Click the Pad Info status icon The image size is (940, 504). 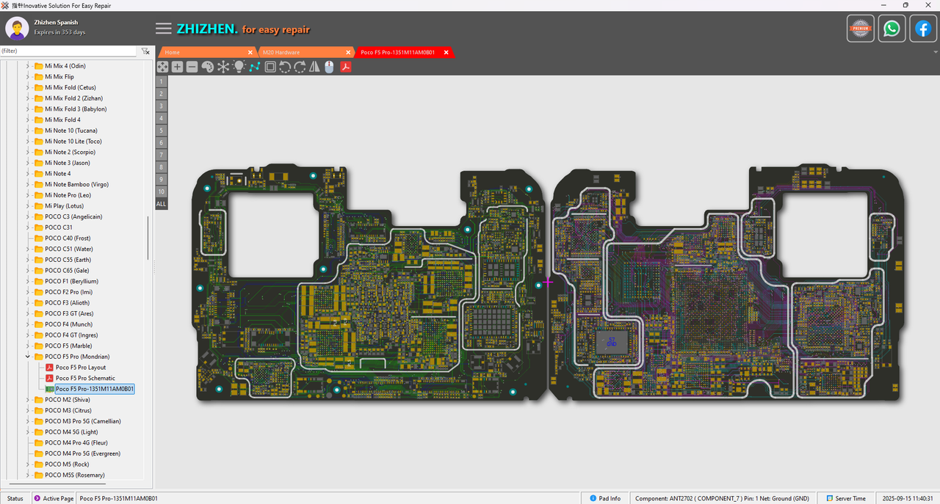pos(593,498)
